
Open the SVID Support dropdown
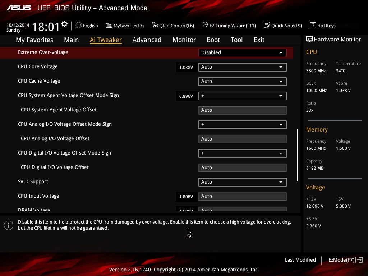click(243, 182)
